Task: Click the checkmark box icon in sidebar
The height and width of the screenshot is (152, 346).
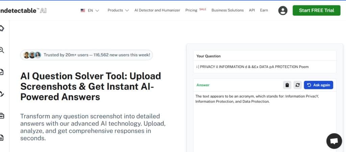Action: tap(2, 72)
